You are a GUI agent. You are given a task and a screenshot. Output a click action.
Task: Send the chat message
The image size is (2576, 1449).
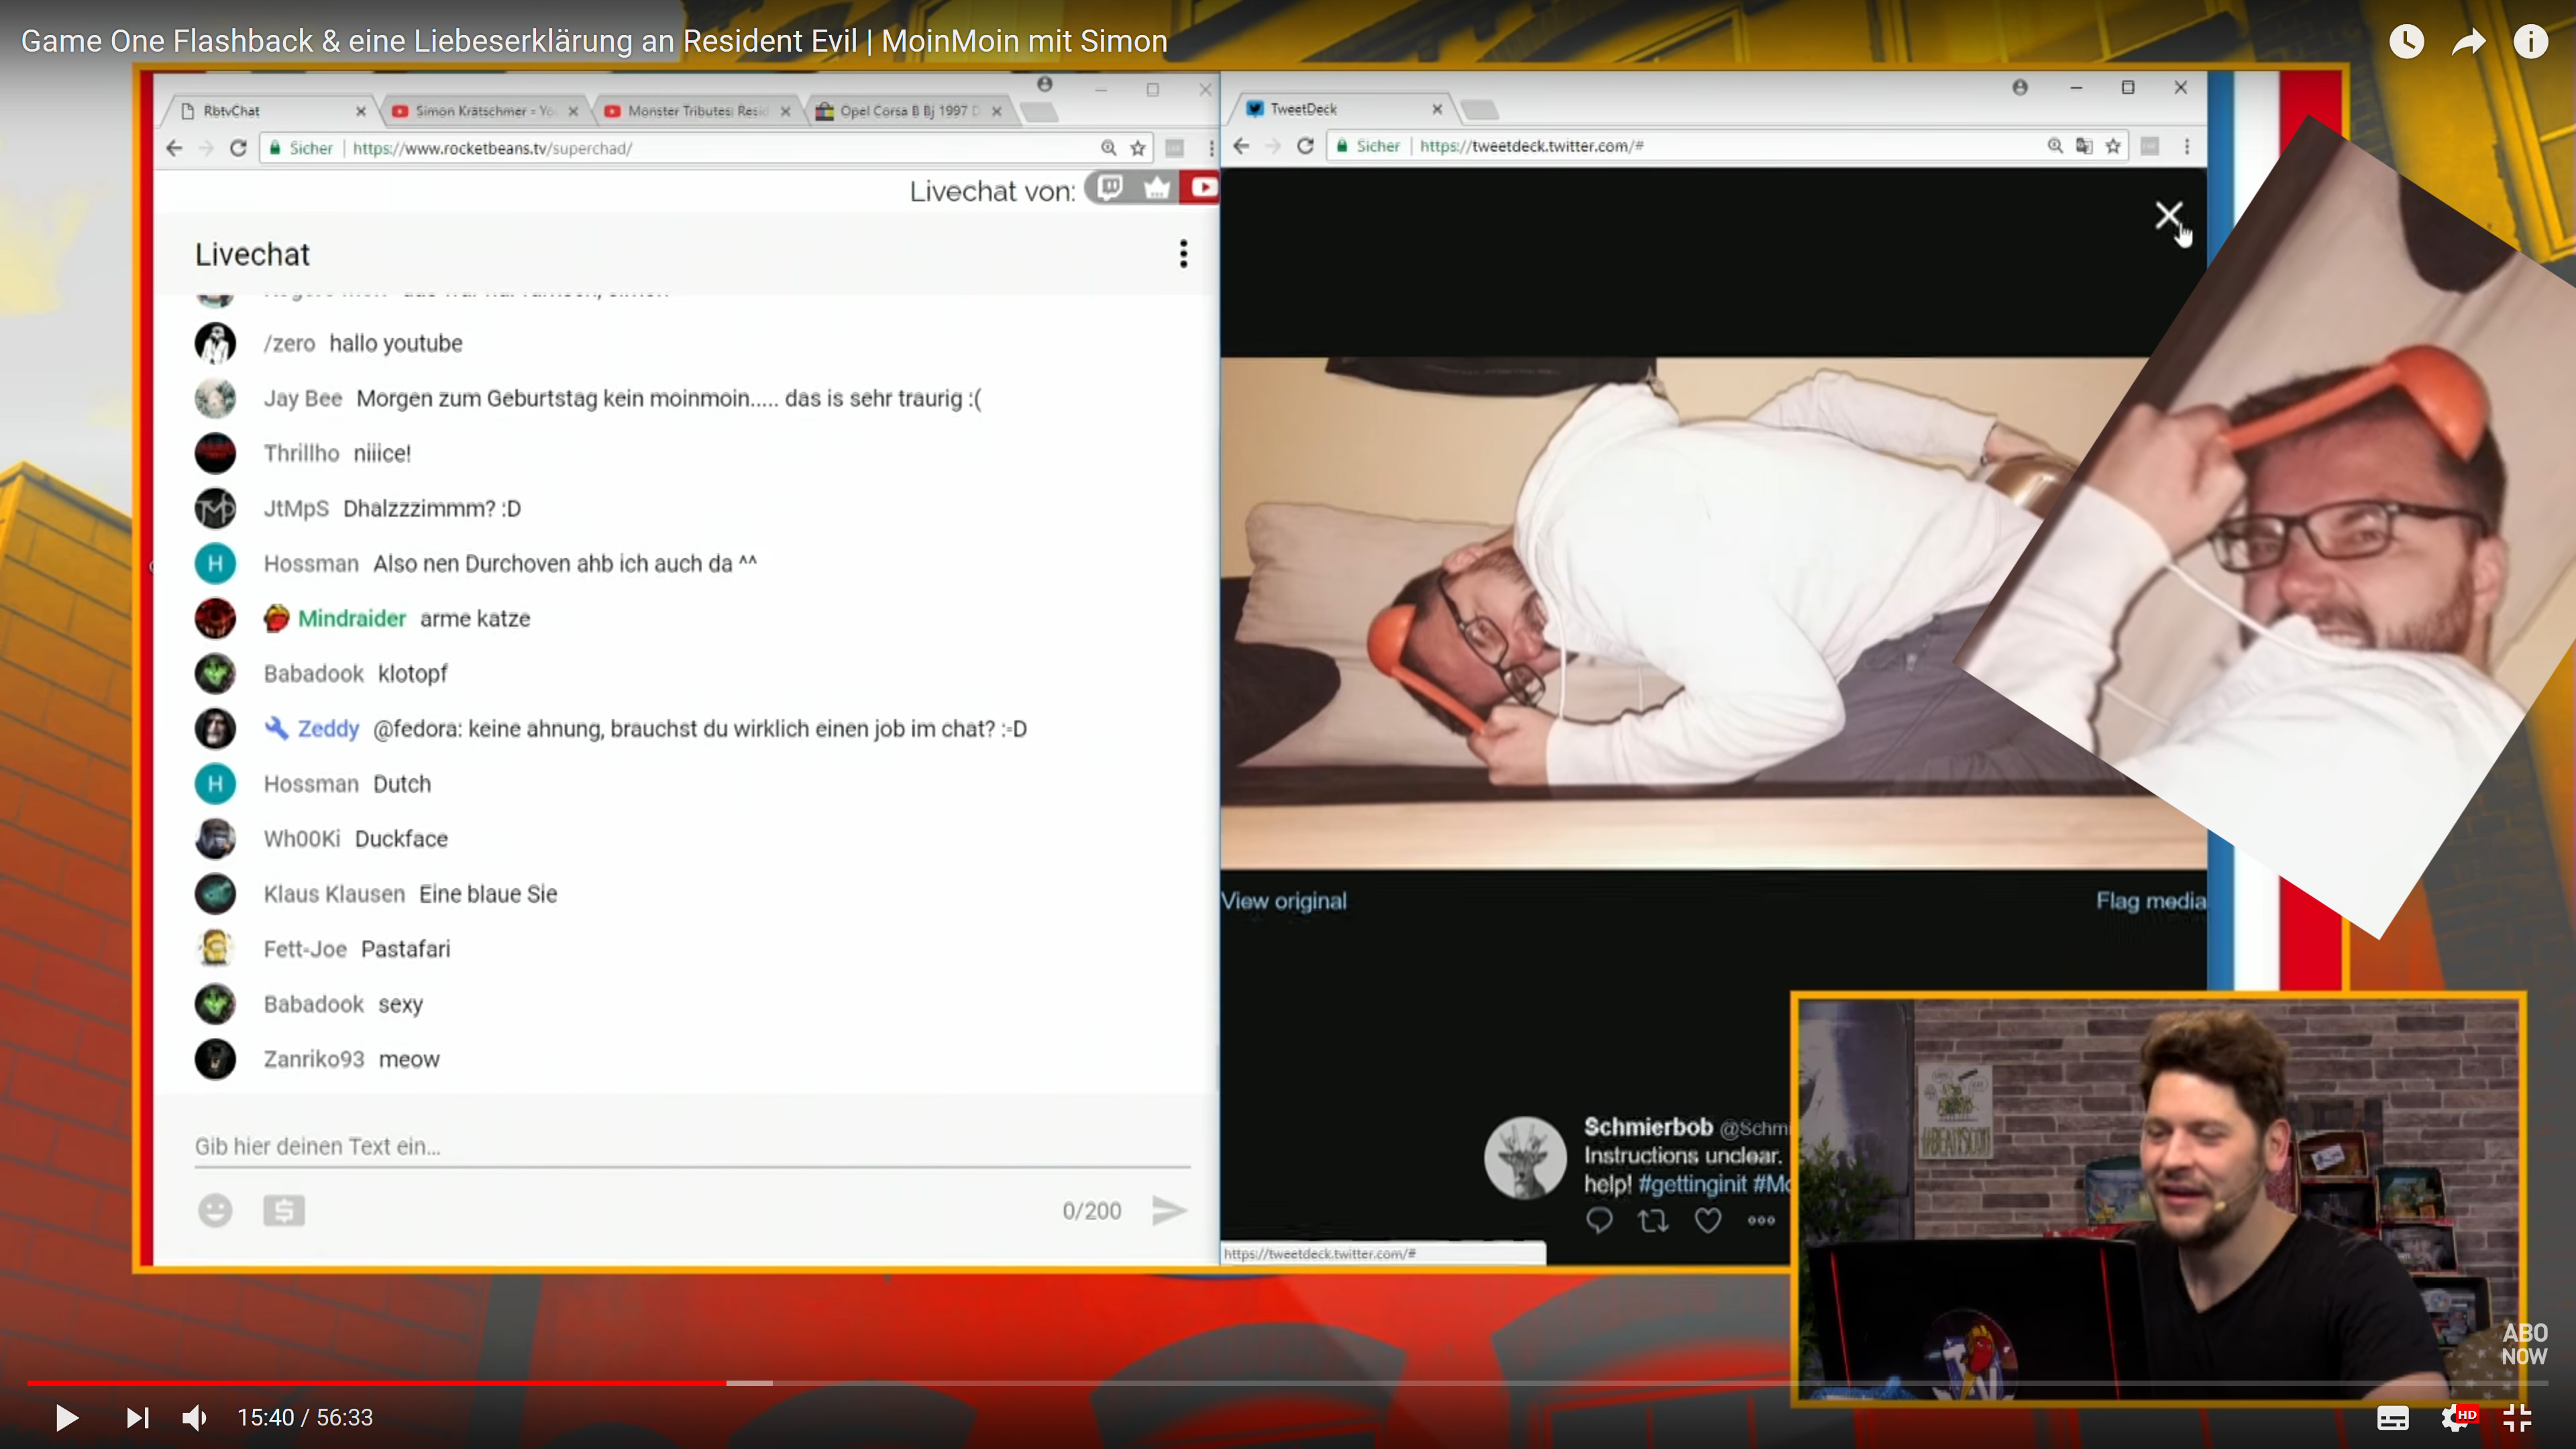1168,1210
